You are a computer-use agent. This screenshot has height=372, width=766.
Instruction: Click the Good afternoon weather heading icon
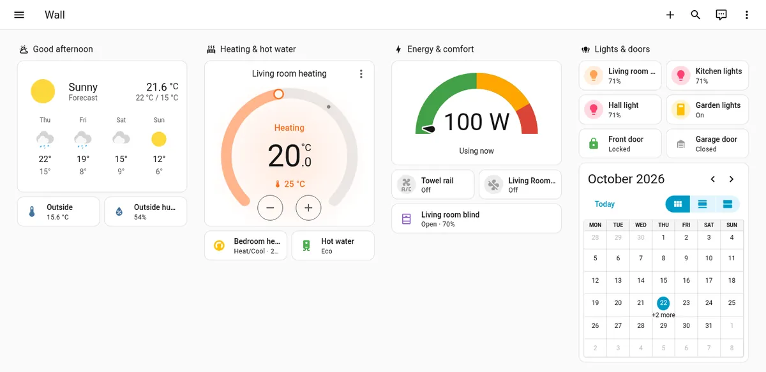(x=24, y=49)
